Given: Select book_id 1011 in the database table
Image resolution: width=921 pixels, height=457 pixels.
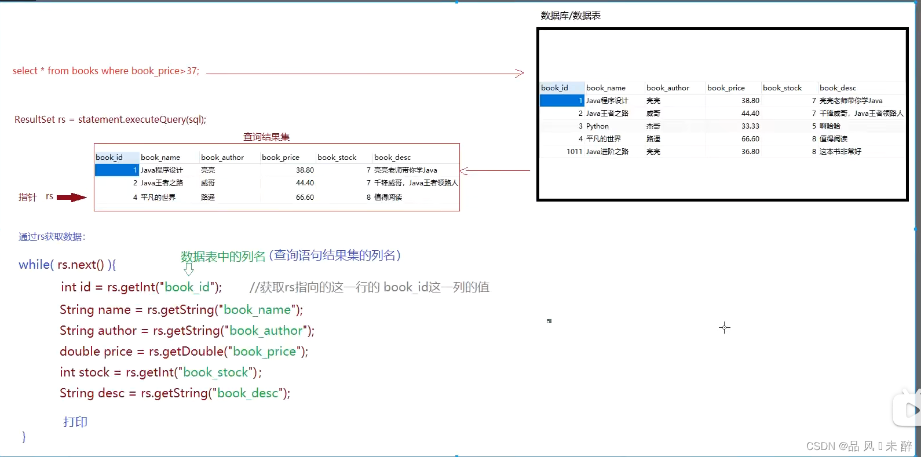Looking at the screenshot, I should click(x=574, y=152).
